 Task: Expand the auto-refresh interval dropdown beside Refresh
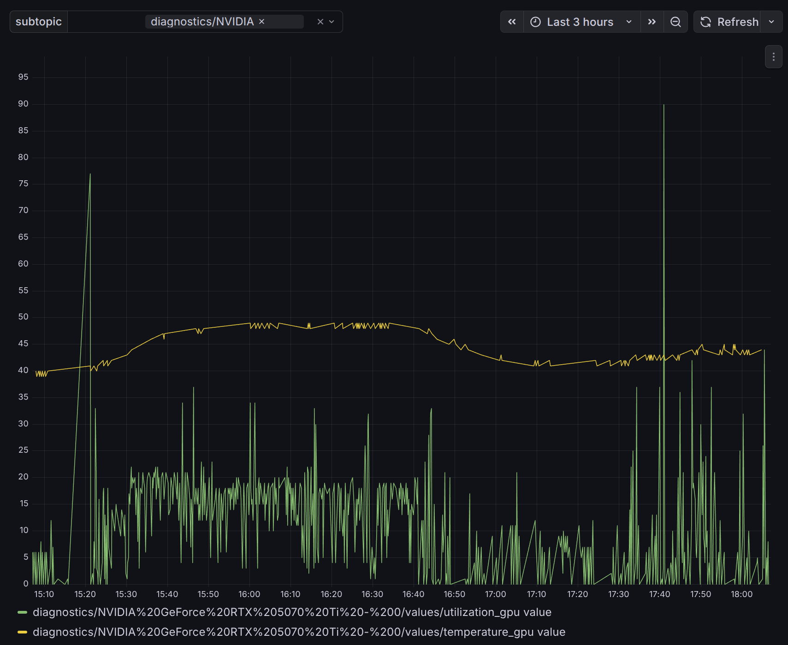pos(771,21)
